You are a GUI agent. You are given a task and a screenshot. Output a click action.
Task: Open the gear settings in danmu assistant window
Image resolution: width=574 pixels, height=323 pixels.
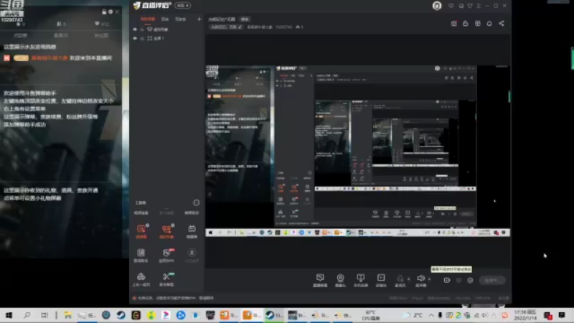click(x=110, y=11)
